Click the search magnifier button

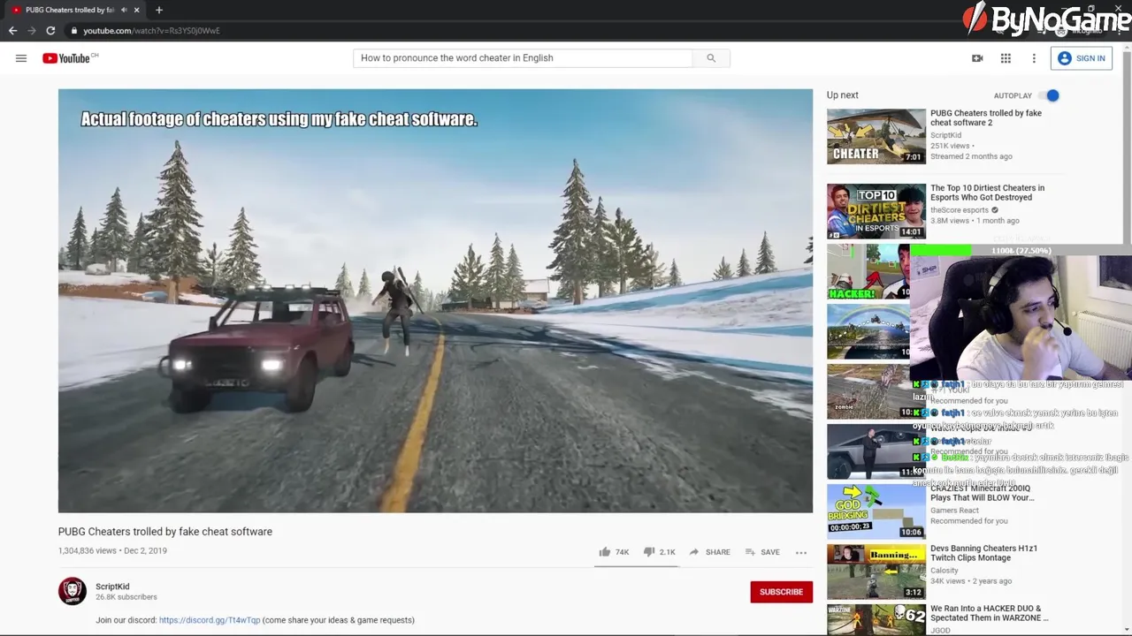pyautogui.click(x=711, y=58)
